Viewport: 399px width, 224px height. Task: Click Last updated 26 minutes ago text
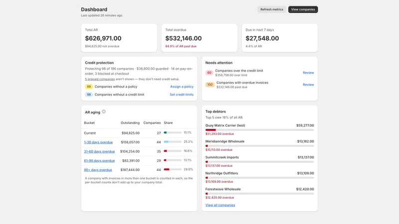tap(102, 15)
